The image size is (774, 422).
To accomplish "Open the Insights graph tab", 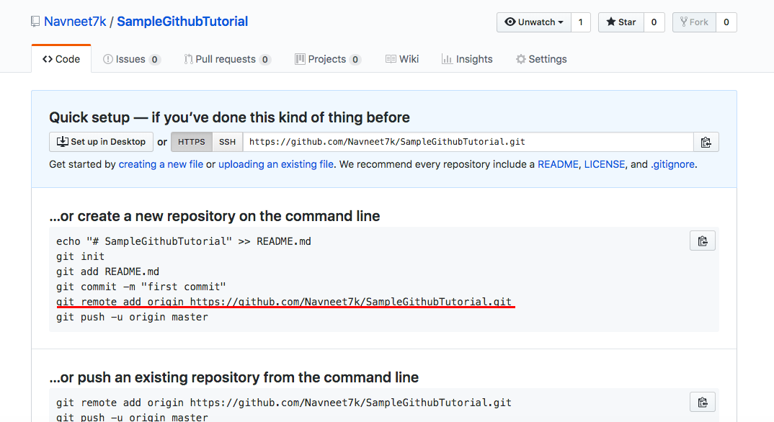I will 467,59.
